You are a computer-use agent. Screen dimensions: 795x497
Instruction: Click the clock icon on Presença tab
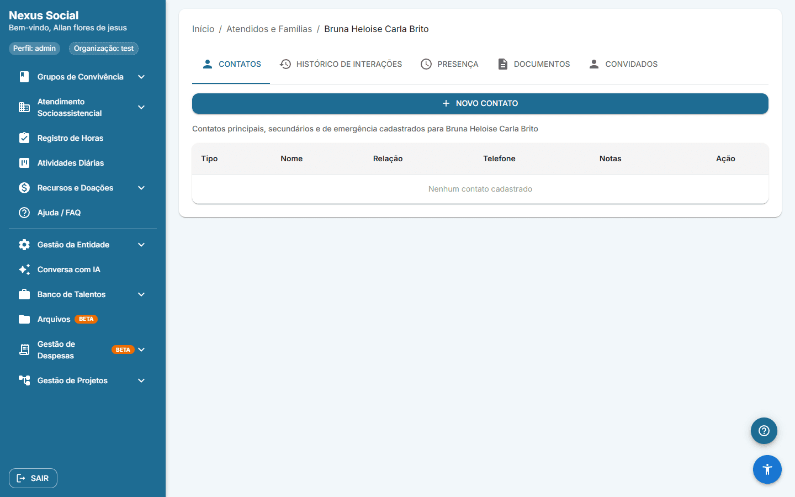(426, 64)
